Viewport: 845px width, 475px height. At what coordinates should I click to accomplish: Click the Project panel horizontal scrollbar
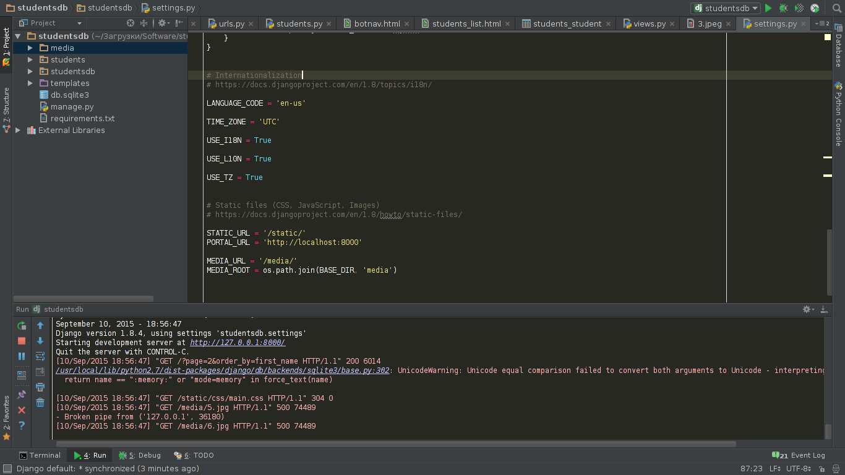pyautogui.click(x=84, y=298)
